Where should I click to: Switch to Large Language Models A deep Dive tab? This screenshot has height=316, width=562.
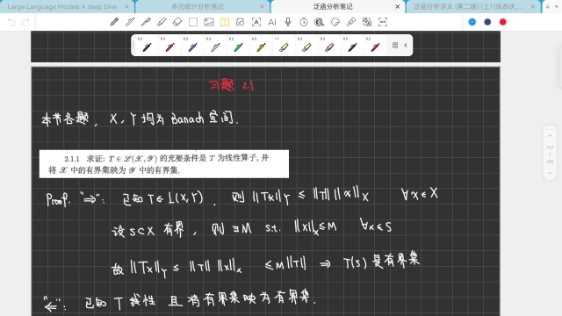[x=62, y=6]
